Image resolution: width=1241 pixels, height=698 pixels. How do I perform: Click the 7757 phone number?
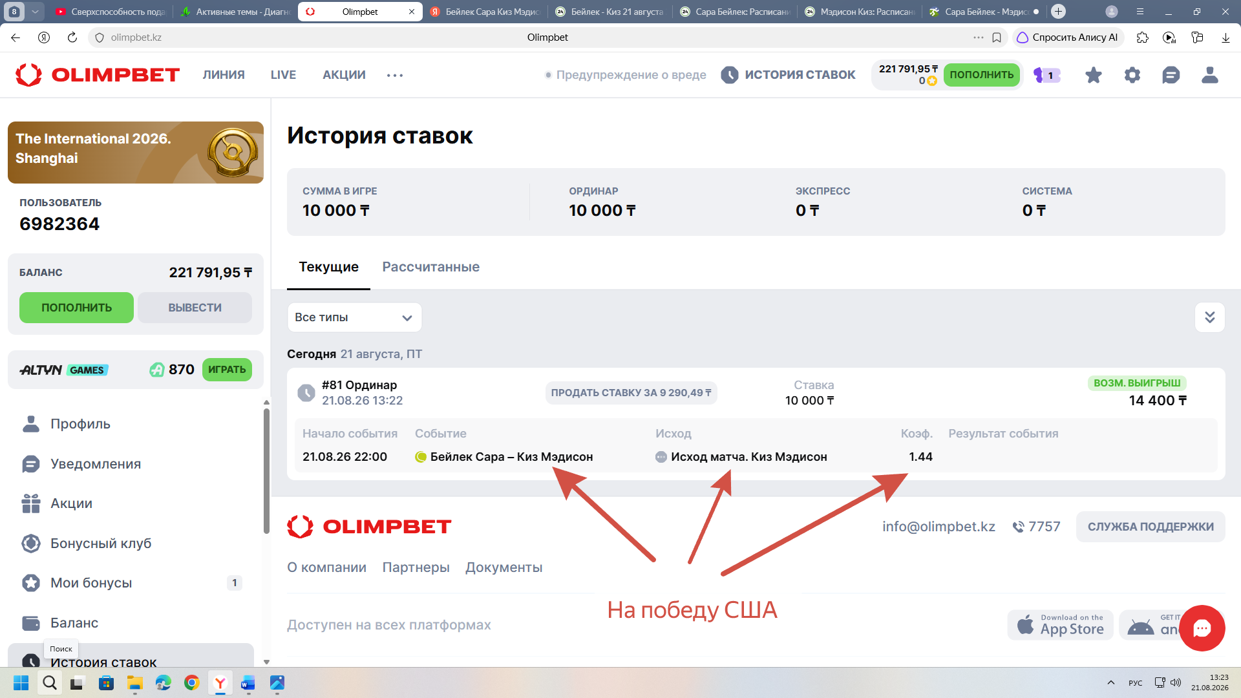[1036, 527]
